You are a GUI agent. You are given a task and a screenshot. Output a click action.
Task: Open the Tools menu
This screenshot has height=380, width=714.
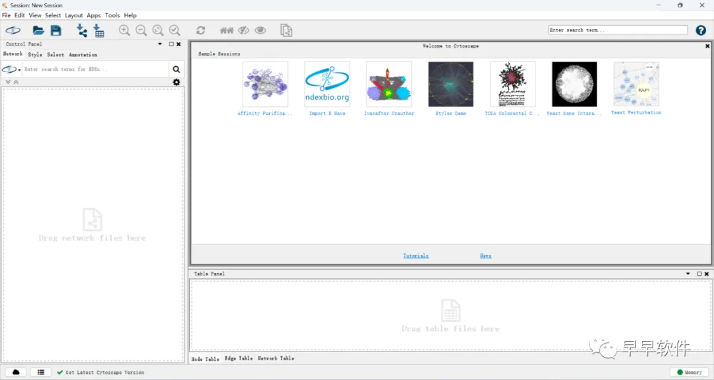pyautogui.click(x=112, y=15)
